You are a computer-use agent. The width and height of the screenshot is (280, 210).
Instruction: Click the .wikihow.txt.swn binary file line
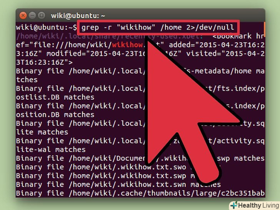click(118, 185)
